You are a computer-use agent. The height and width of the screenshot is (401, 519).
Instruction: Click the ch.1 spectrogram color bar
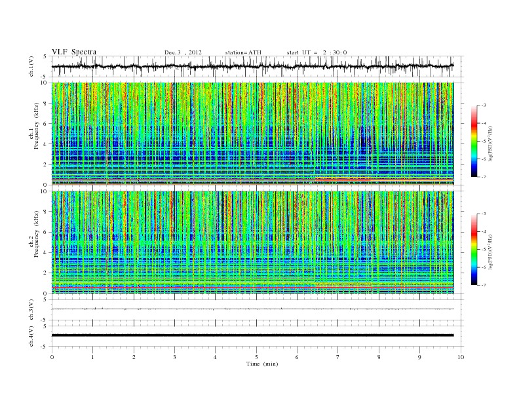tap(474, 141)
